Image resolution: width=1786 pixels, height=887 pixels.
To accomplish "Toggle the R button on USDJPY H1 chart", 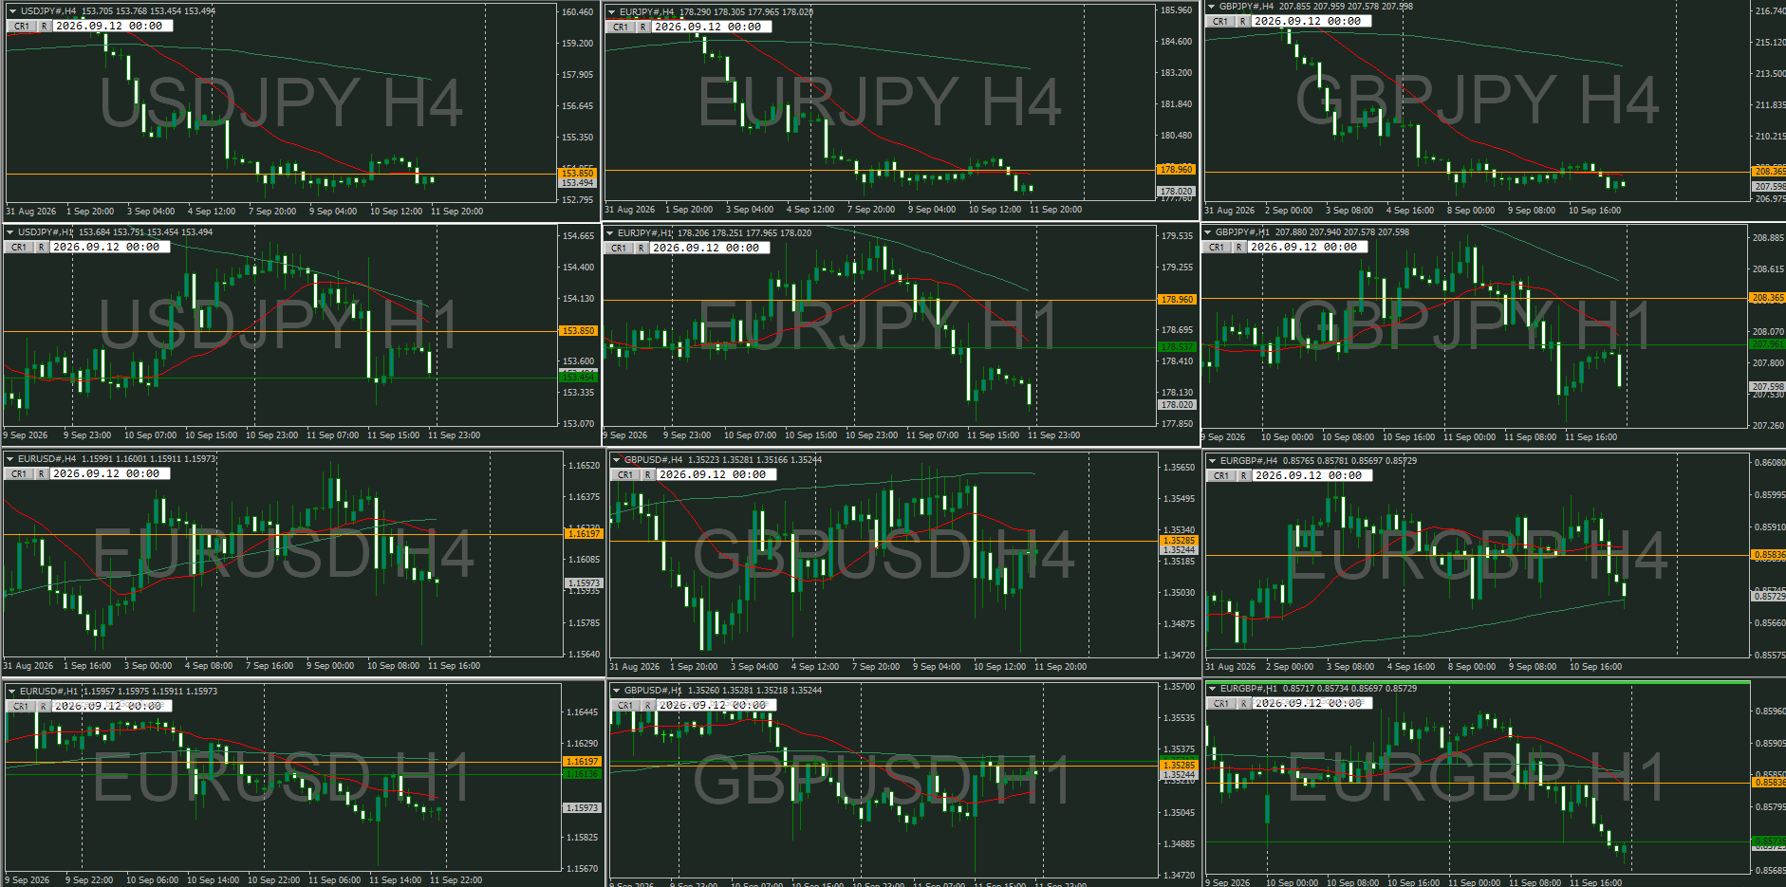I will pyautogui.click(x=42, y=247).
